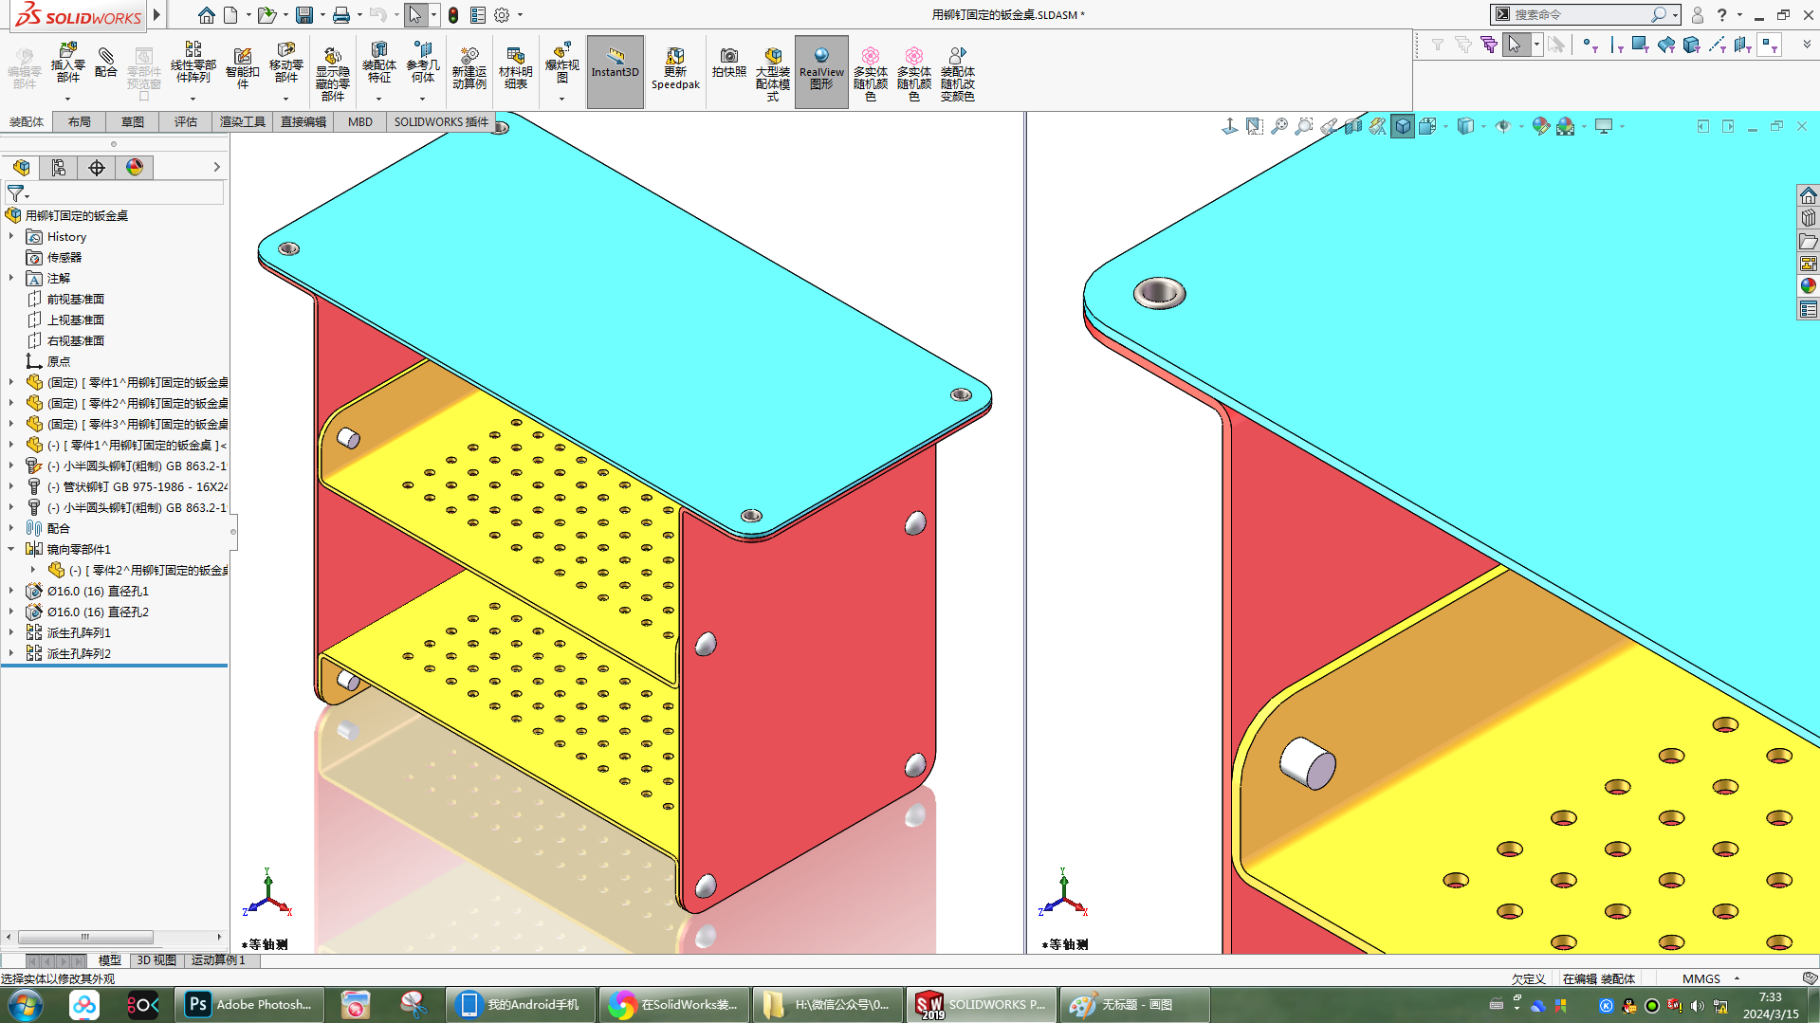Open Assembly Features (装配体特征) tool
Screen dimensions: 1820x1023
(x=378, y=64)
